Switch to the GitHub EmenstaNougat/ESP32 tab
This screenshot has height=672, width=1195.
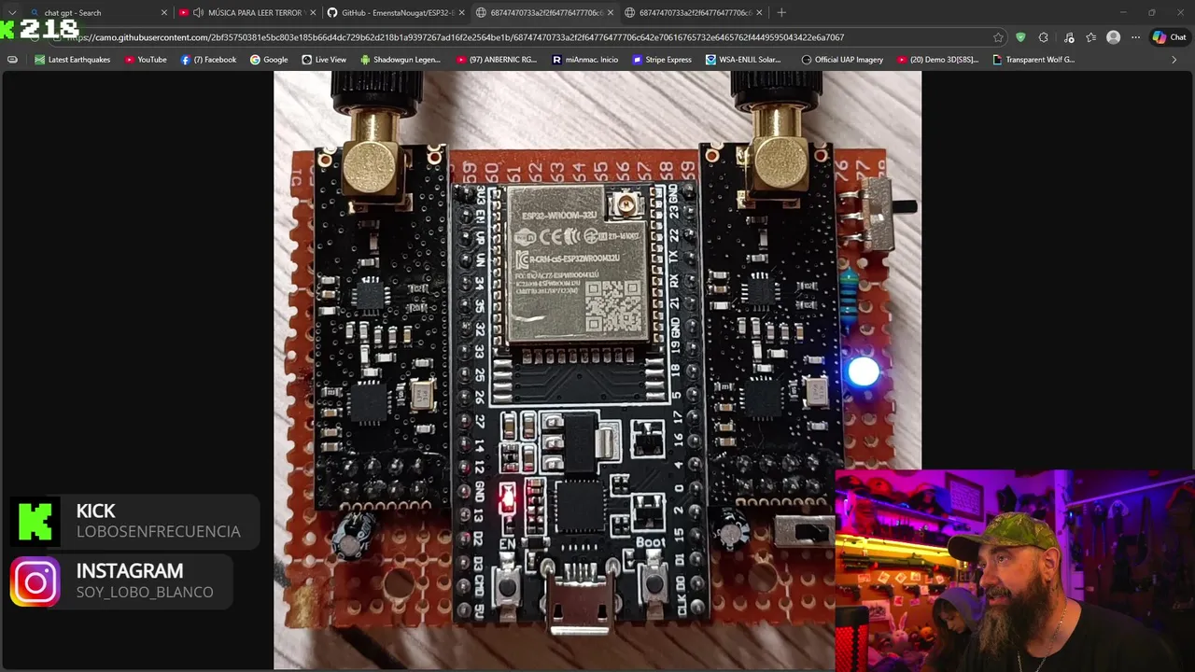396,12
